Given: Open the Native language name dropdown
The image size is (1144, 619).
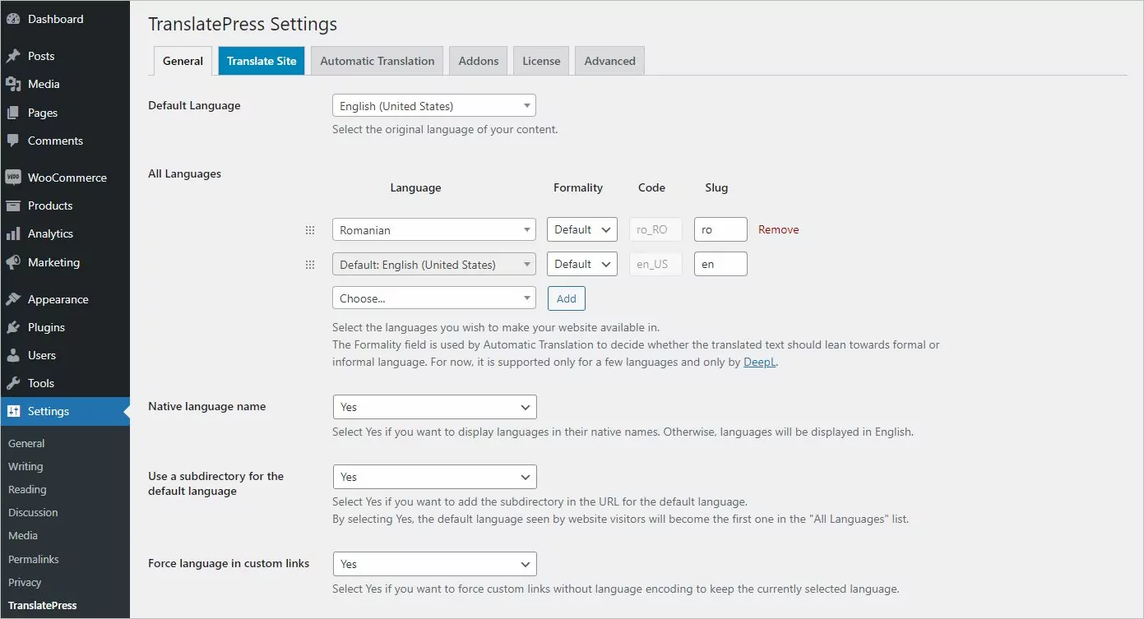Looking at the screenshot, I should [434, 407].
